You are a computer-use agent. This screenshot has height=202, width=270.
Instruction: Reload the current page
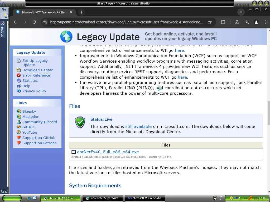[x=34, y=22]
